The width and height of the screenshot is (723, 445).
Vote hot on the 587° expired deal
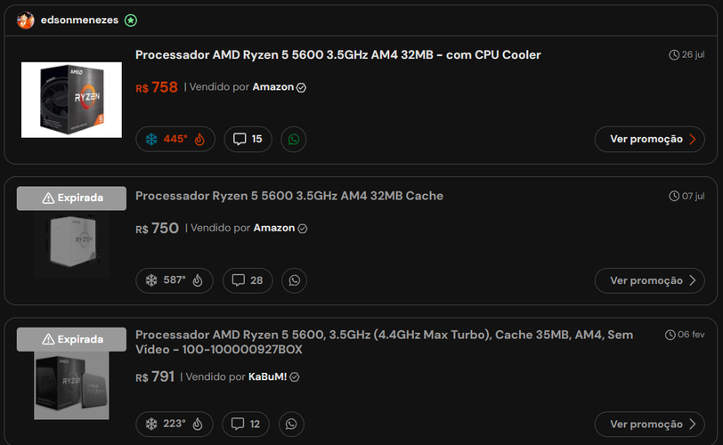pyautogui.click(x=198, y=280)
